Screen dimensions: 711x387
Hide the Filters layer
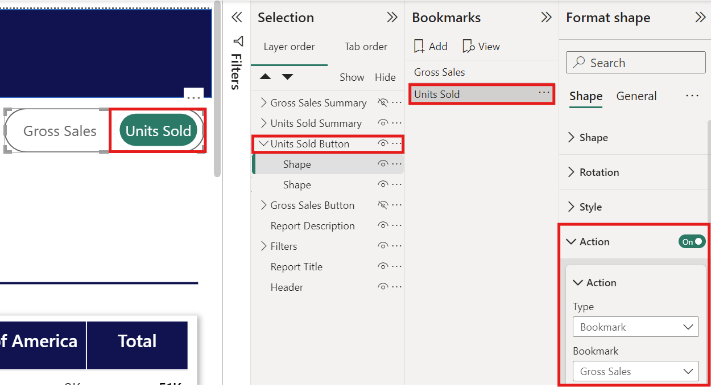(x=383, y=246)
